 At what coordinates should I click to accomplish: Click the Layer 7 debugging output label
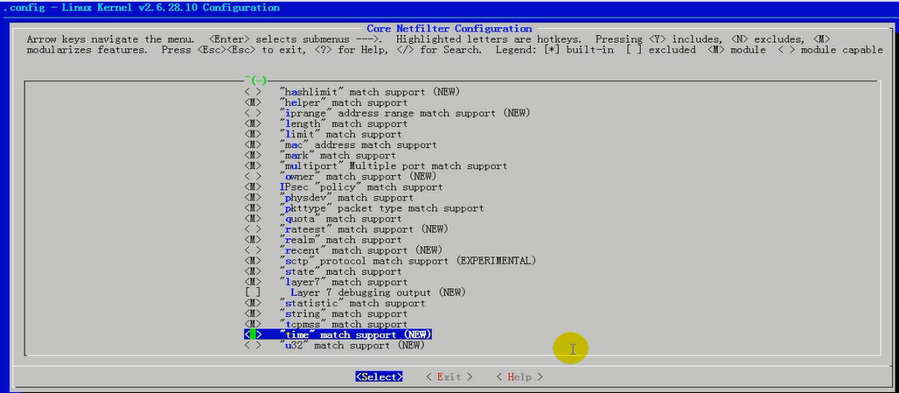coord(379,292)
